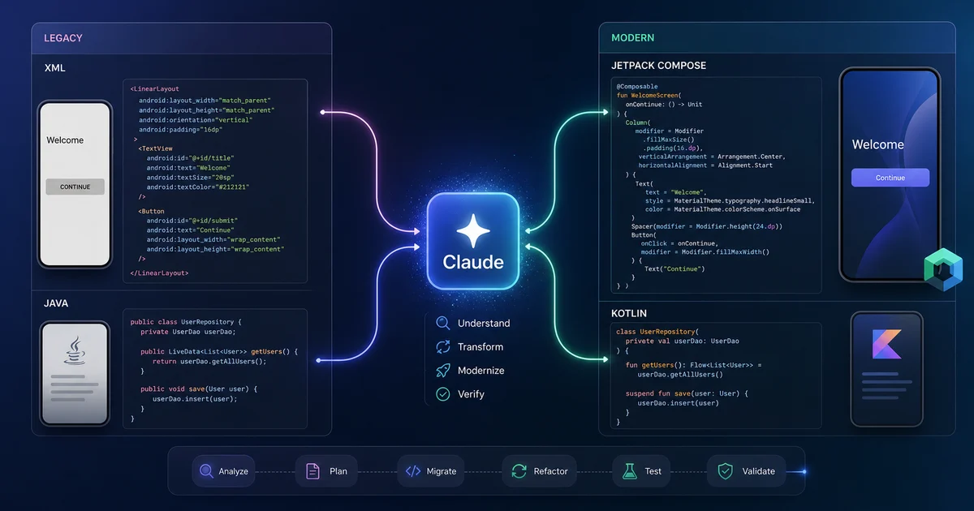Click the "@Composable" annotation
This screenshot has height=511, width=974.
pos(637,86)
